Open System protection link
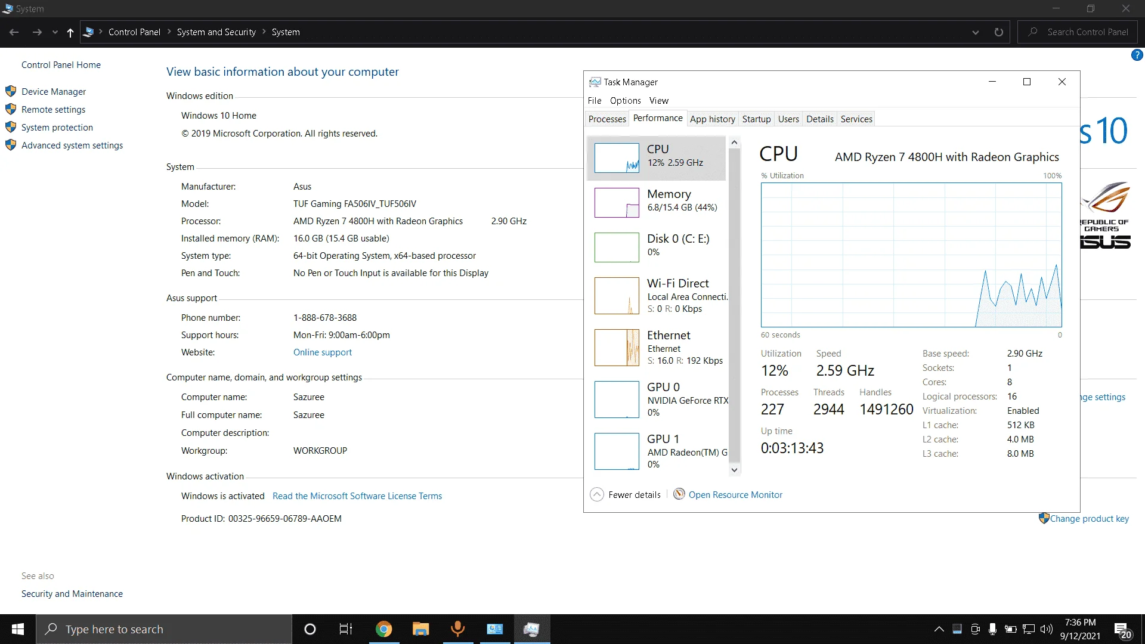1145x644 pixels. click(57, 127)
